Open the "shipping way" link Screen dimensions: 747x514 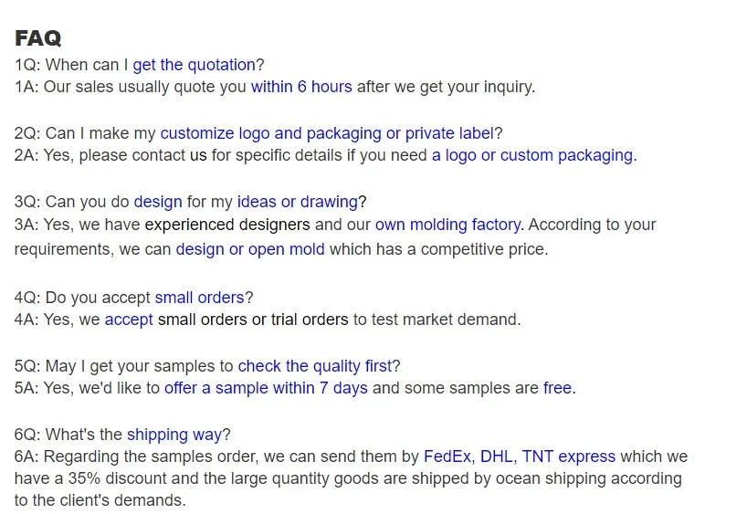[x=174, y=435]
